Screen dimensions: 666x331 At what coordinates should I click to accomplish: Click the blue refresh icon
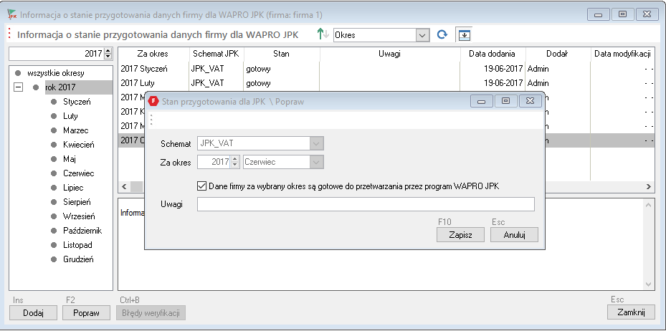[x=442, y=35]
